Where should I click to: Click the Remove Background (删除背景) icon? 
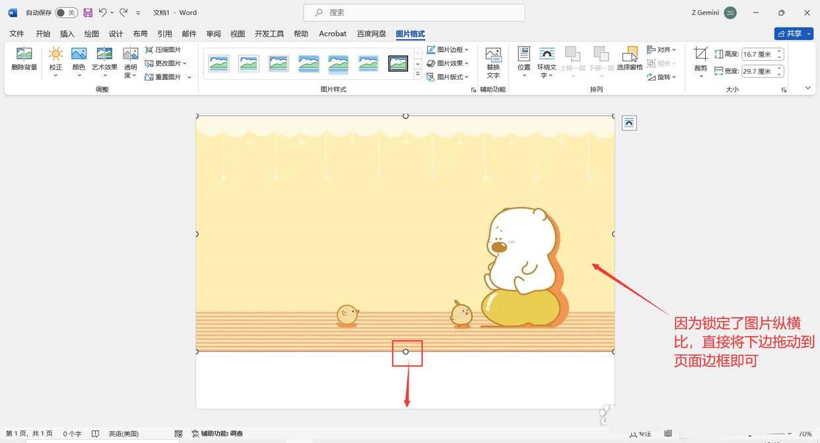click(24, 55)
